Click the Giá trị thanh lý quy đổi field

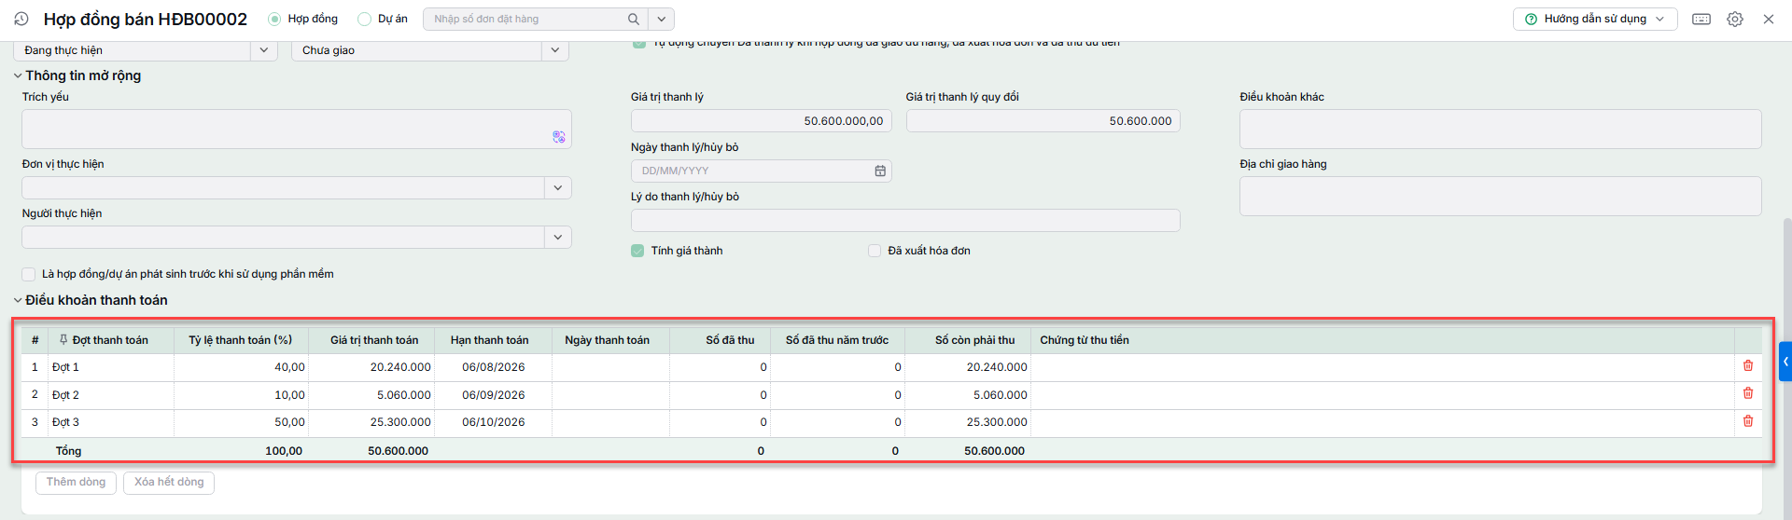(1043, 121)
